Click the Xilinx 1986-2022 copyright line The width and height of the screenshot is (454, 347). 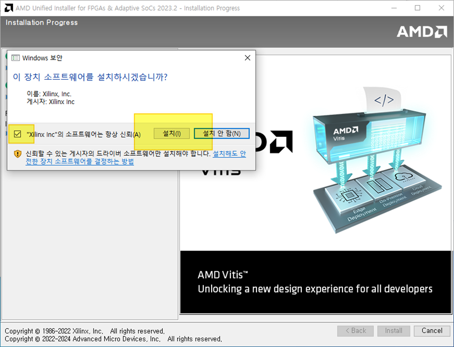(85, 331)
